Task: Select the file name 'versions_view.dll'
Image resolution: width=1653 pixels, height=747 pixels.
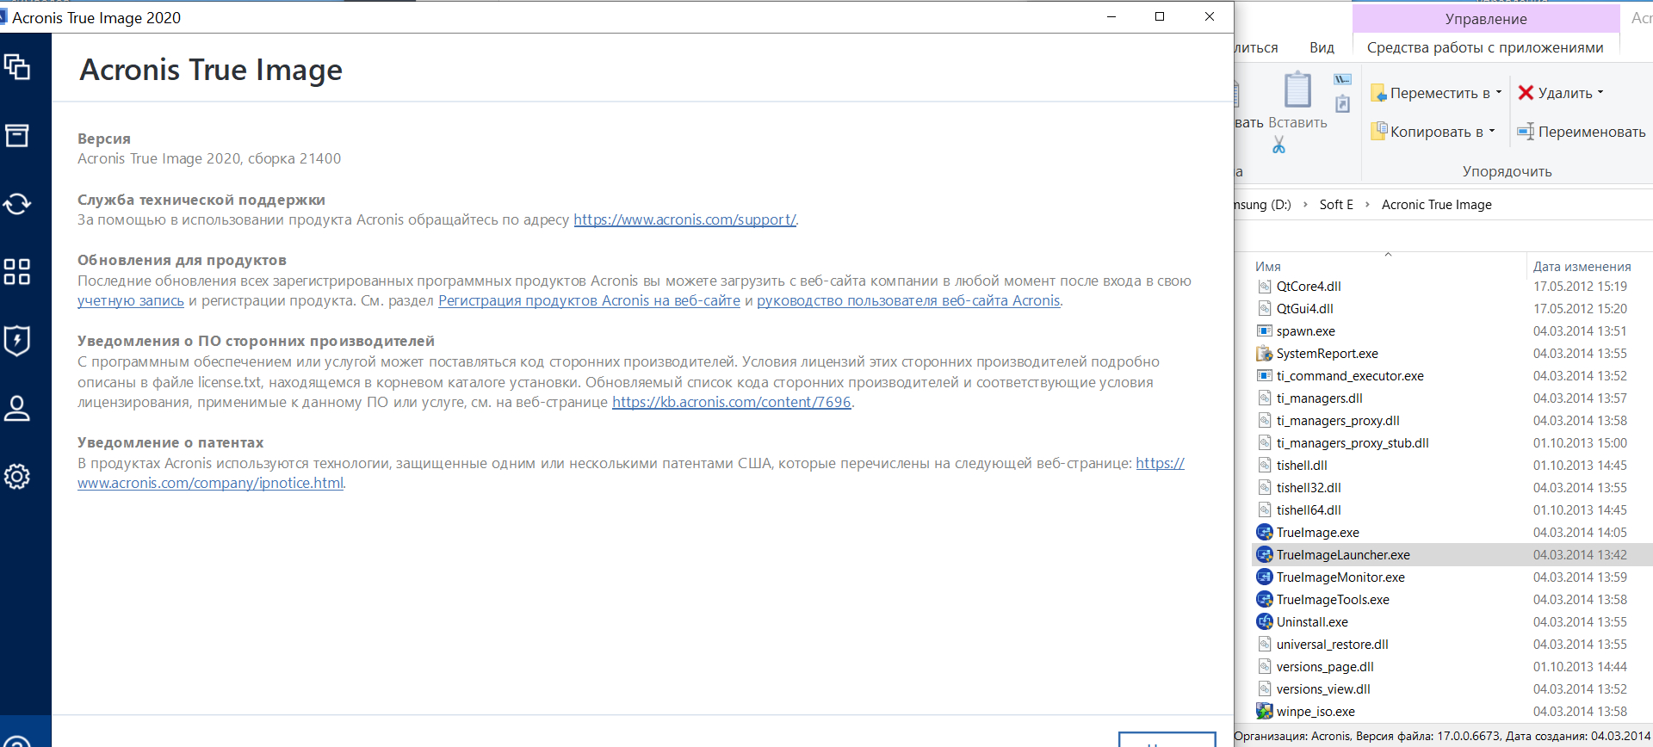Action: click(1323, 689)
